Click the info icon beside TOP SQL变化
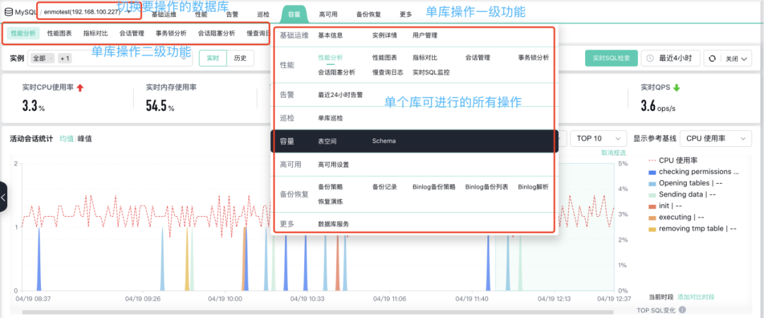This screenshot has height=318, width=764. coord(683,310)
